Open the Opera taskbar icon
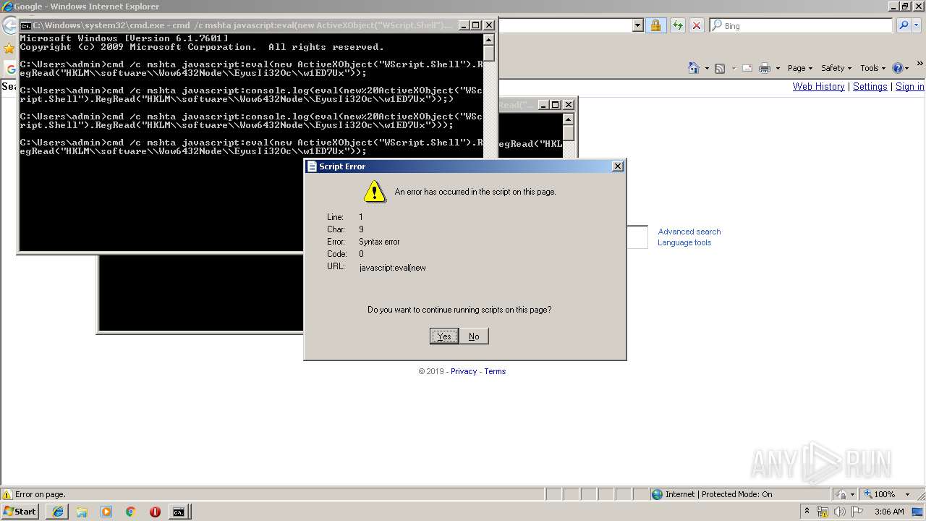The image size is (926, 521). point(155,512)
